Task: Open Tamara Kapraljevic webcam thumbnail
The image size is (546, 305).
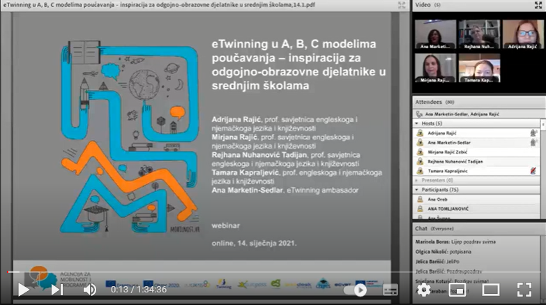Action: click(x=479, y=68)
